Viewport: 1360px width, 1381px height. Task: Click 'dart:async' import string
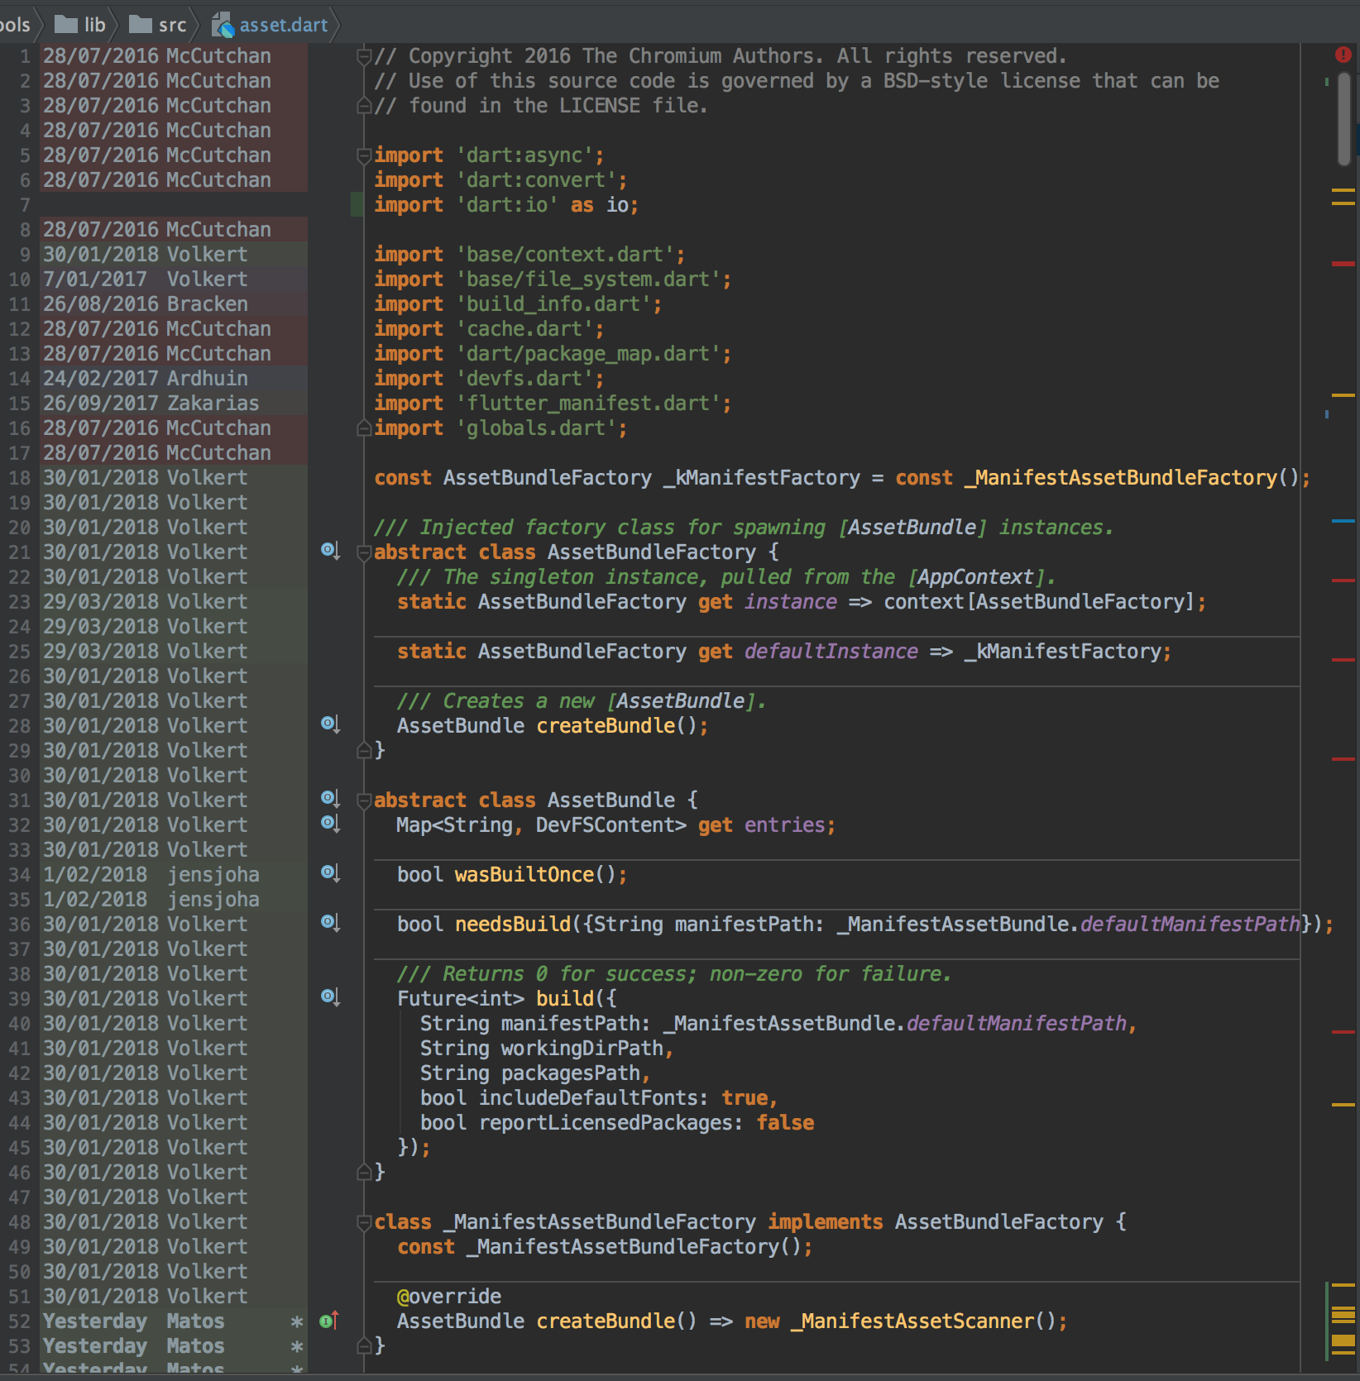(x=524, y=155)
